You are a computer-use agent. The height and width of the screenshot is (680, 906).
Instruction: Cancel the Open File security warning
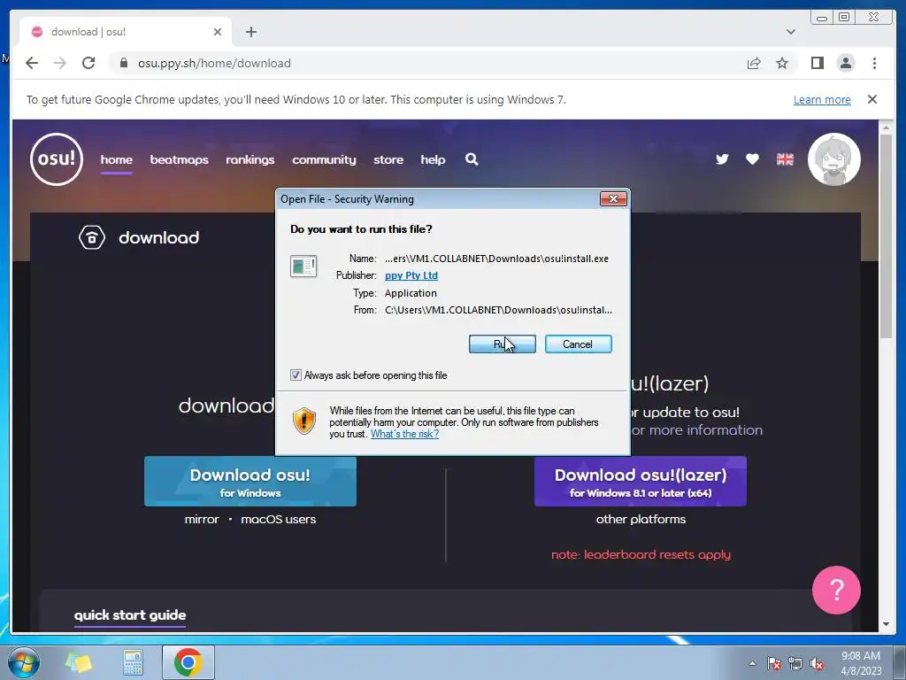[578, 344]
